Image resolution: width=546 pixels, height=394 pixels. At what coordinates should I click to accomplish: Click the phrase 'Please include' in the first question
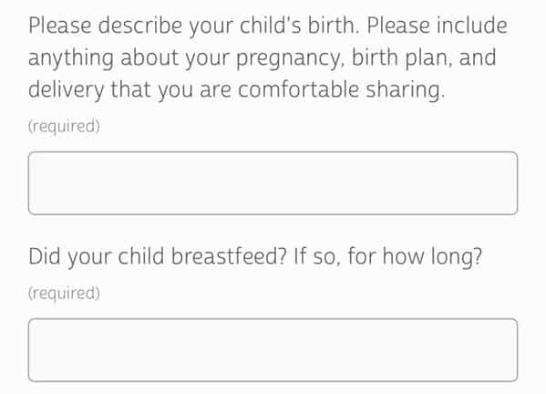point(437,26)
